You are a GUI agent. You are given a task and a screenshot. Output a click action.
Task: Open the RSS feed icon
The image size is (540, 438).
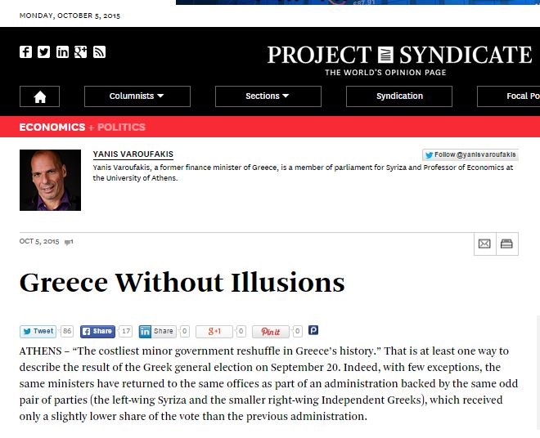click(x=99, y=52)
